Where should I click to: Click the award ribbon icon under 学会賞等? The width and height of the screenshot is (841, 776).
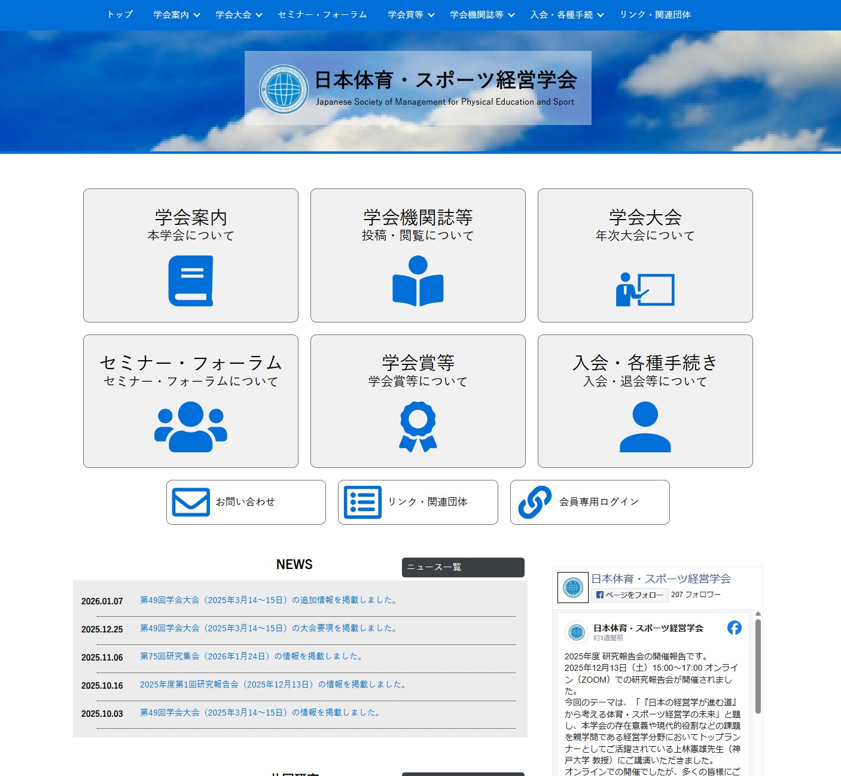pyautogui.click(x=418, y=427)
